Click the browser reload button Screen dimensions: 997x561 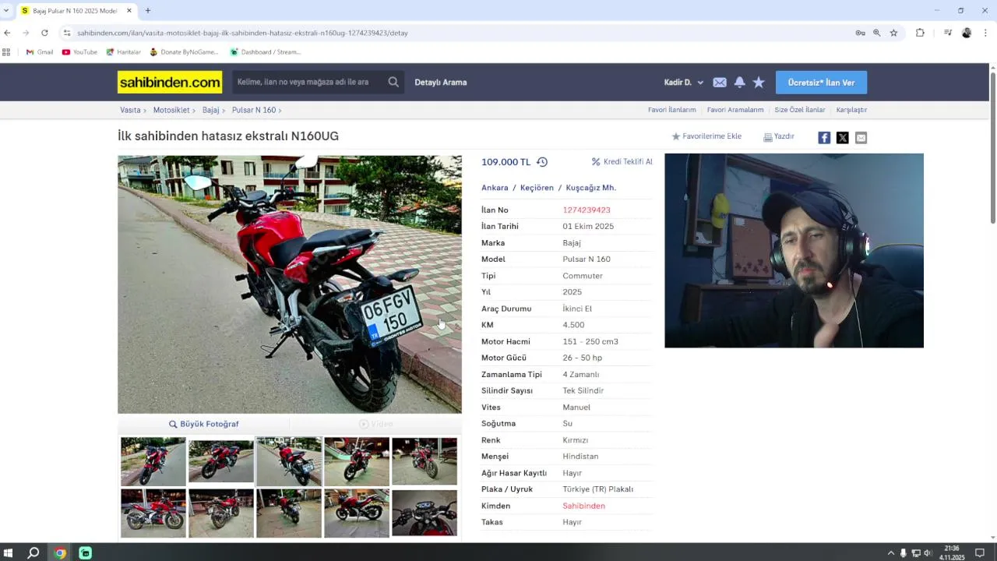(44, 33)
